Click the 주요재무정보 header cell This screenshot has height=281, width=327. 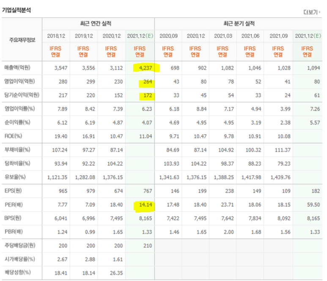[x=22, y=40]
